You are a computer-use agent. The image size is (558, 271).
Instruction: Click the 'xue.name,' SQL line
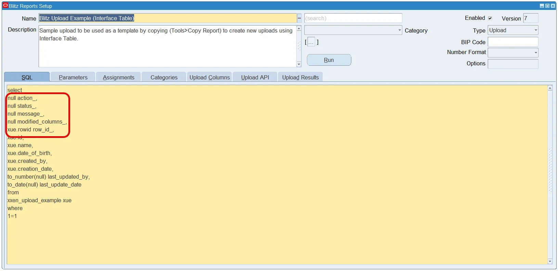(x=20, y=145)
